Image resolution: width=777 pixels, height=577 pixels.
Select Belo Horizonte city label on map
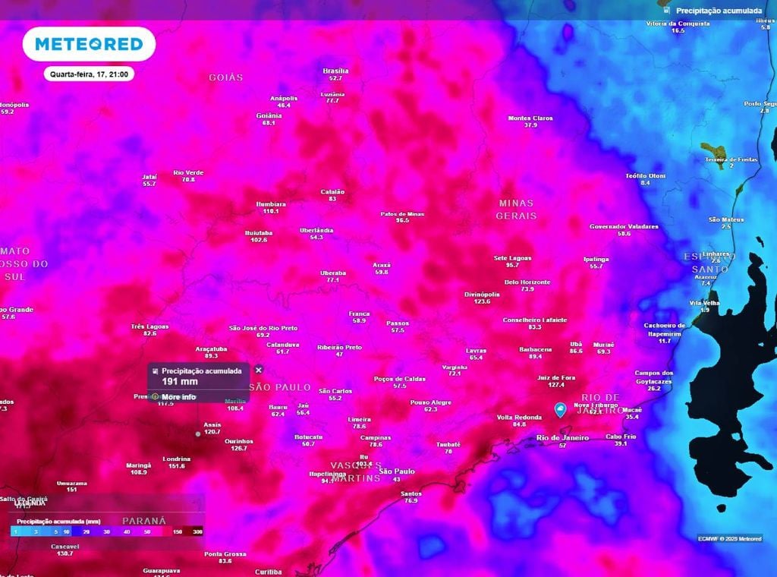click(527, 282)
